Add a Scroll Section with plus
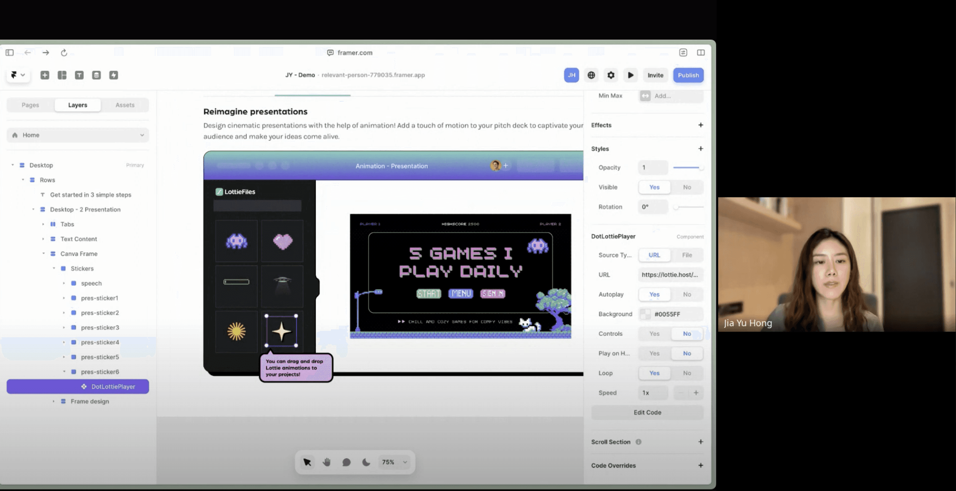Image resolution: width=956 pixels, height=491 pixels. tap(701, 442)
